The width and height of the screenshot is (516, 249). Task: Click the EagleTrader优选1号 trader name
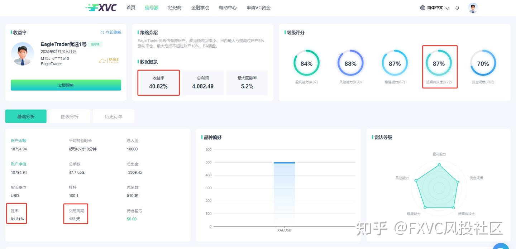pyautogui.click(x=64, y=44)
